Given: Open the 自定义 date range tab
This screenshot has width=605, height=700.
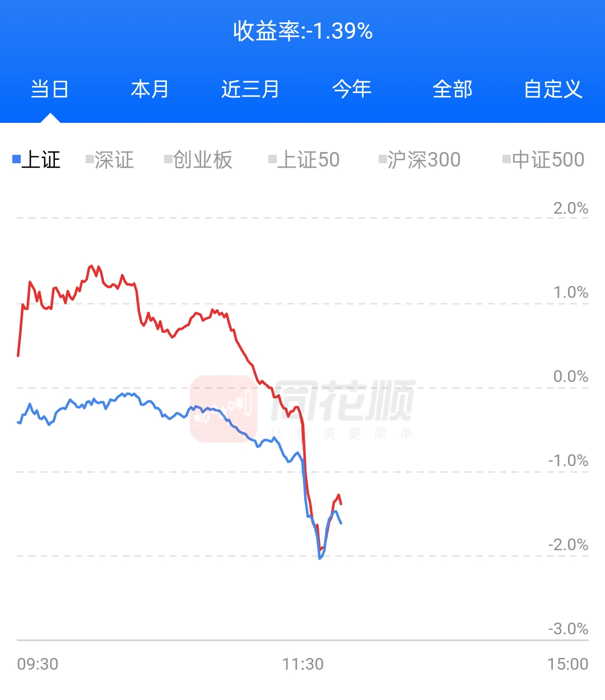Looking at the screenshot, I should pyautogui.click(x=553, y=89).
